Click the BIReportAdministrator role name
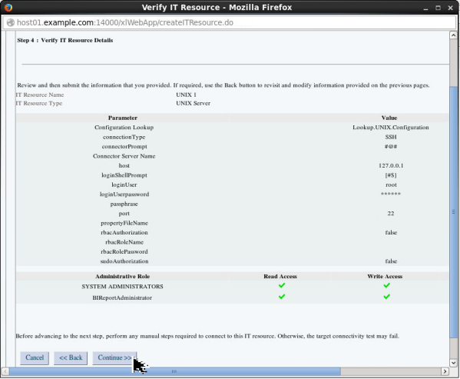460x379 pixels. 122,298
